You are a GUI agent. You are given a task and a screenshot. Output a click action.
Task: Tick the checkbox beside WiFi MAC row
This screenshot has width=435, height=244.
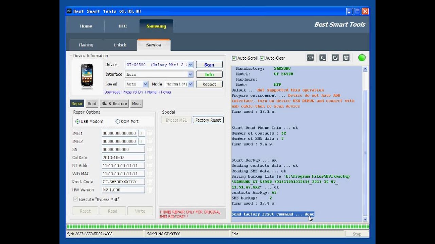[150, 174]
